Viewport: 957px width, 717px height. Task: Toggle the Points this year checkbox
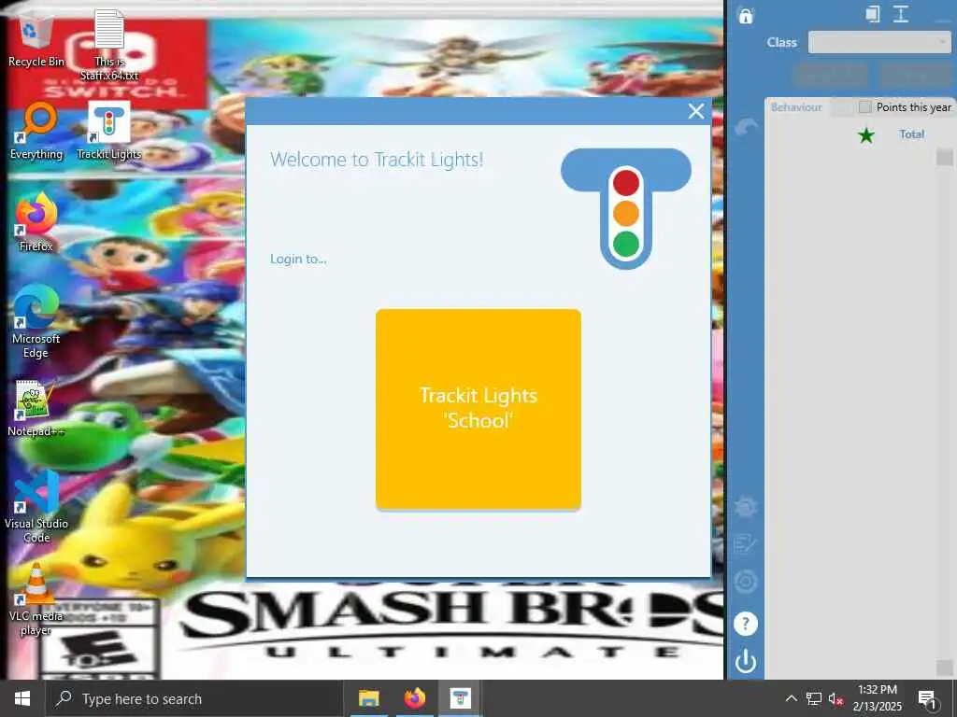coord(864,106)
